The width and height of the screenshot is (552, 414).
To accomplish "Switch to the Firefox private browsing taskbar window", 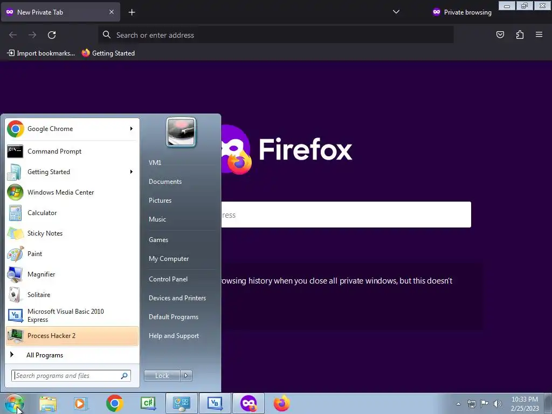I will click(x=248, y=403).
